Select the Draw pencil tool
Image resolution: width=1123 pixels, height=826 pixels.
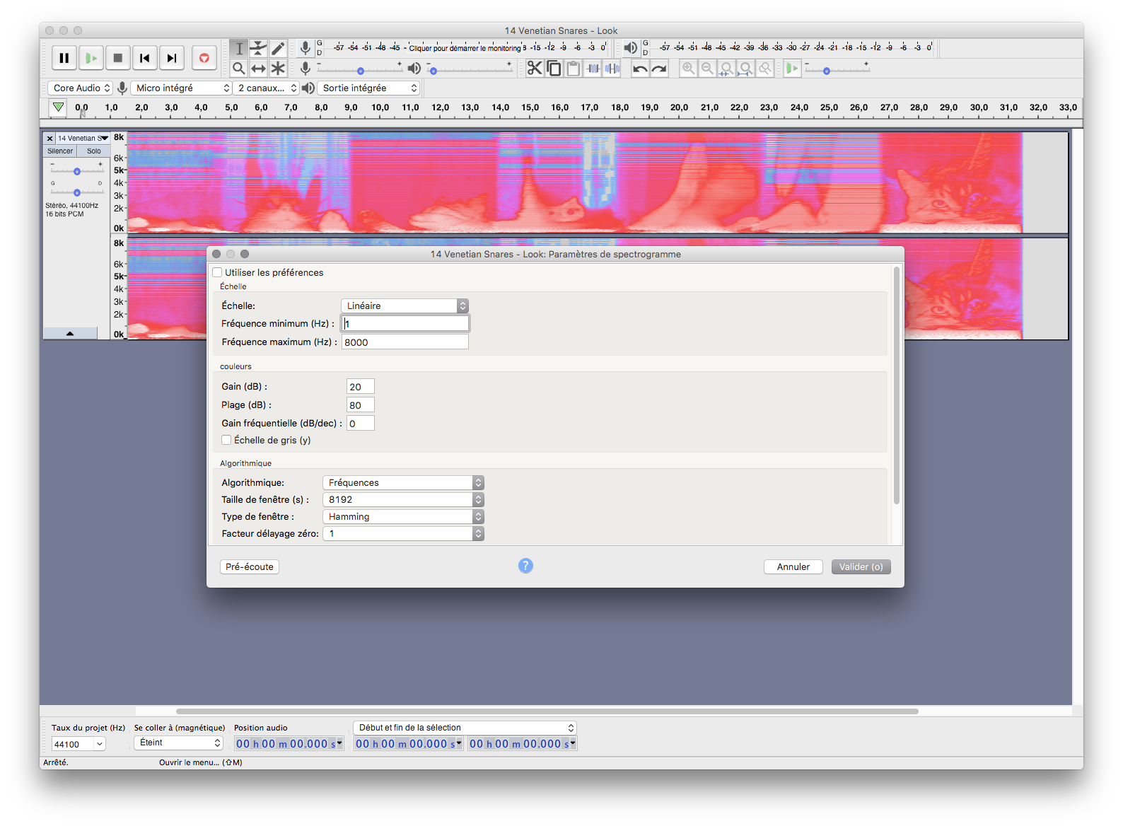click(278, 48)
